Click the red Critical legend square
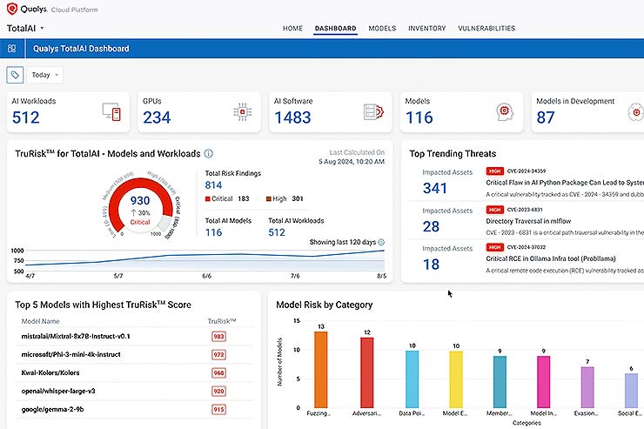 coord(208,198)
